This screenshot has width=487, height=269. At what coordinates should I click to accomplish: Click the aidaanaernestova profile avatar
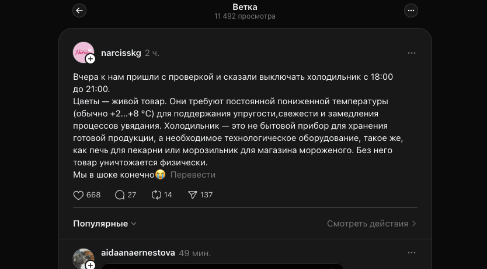pyautogui.click(x=82, y=258)
